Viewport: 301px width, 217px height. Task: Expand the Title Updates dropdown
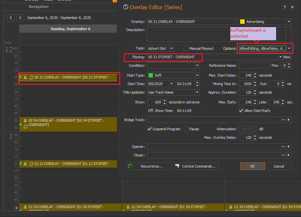(197, 92)
